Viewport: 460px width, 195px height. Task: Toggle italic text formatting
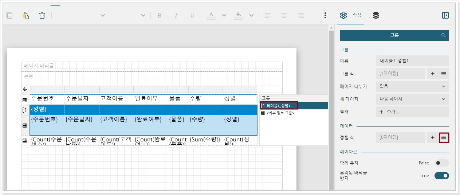pyautogui.click(x=176, y=15)
